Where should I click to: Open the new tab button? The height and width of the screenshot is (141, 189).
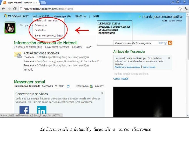(43, 3)
